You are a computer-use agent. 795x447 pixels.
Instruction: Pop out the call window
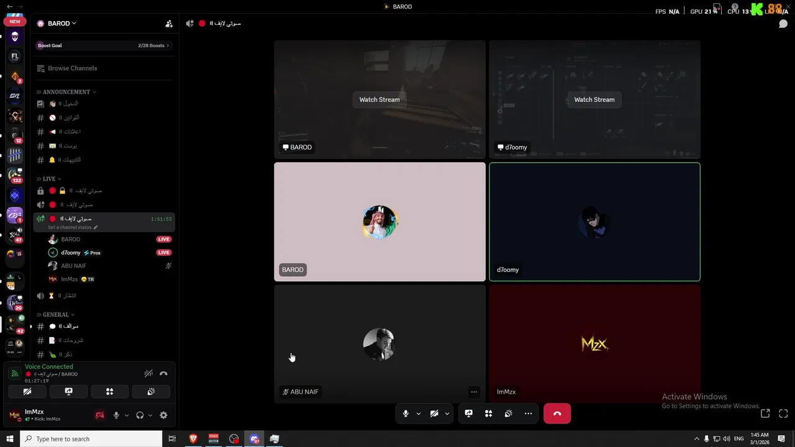pos(765,413)
